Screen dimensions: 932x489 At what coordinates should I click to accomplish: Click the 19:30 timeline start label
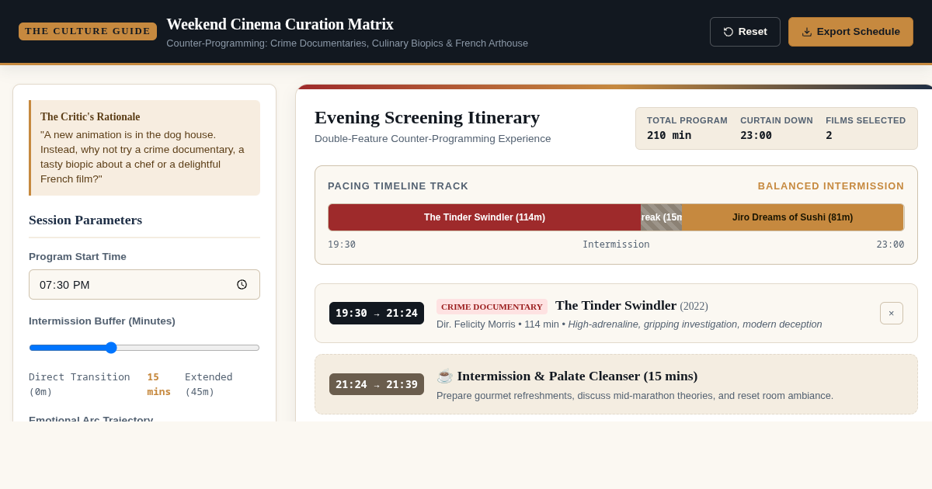[x=342, y=244]
